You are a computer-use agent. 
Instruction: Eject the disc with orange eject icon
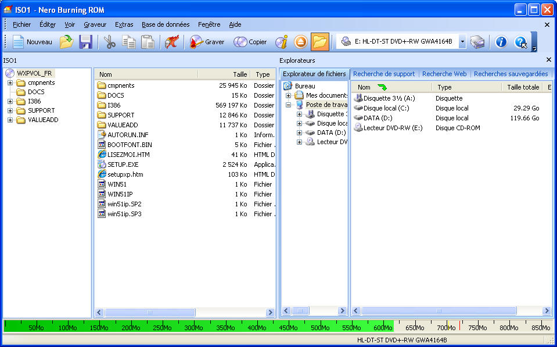[x=300, y=42]
